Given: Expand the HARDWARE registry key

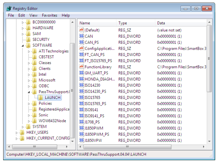Looking at the screenshot, I should tap(23, 28).
